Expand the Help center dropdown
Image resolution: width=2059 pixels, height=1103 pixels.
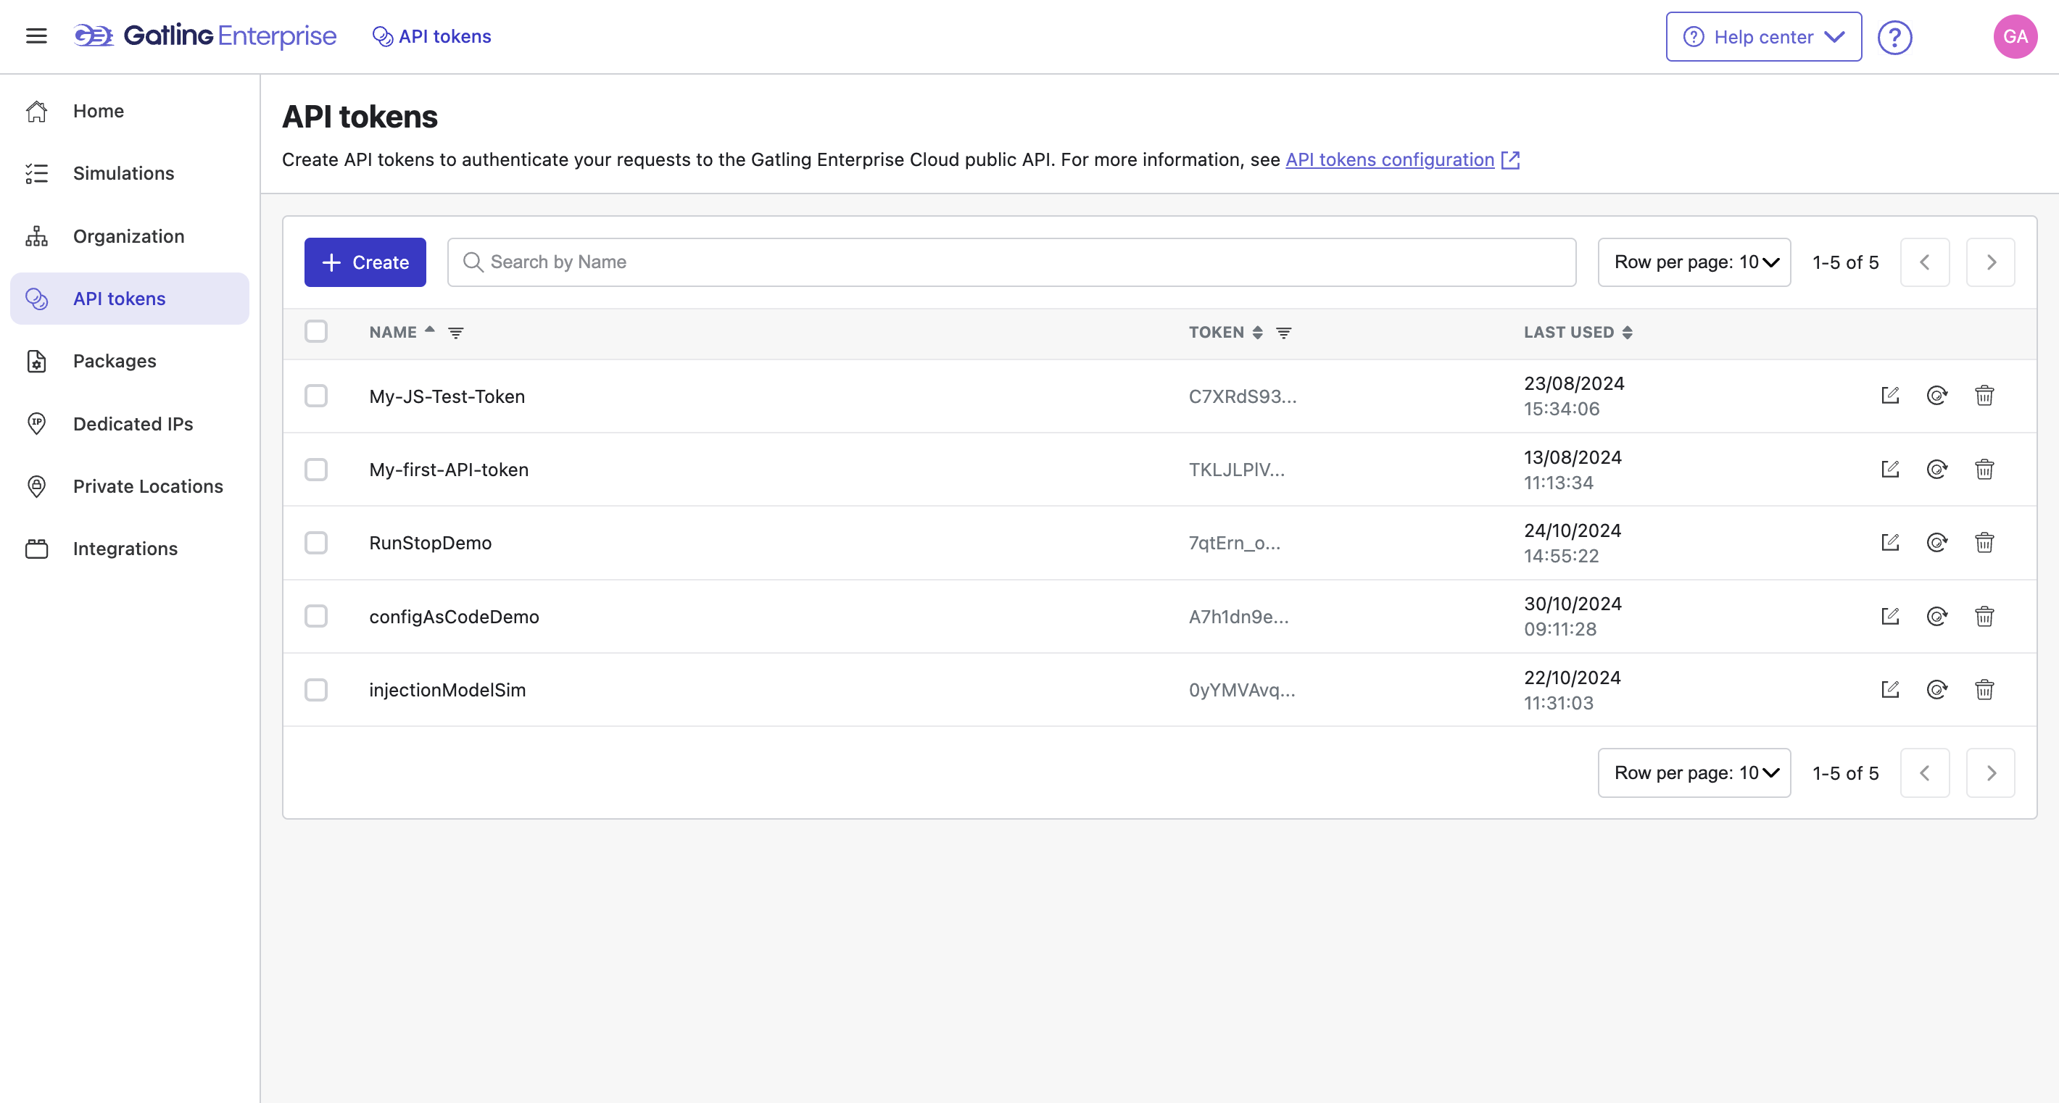pyautogui.click(x=1763, y=37)
